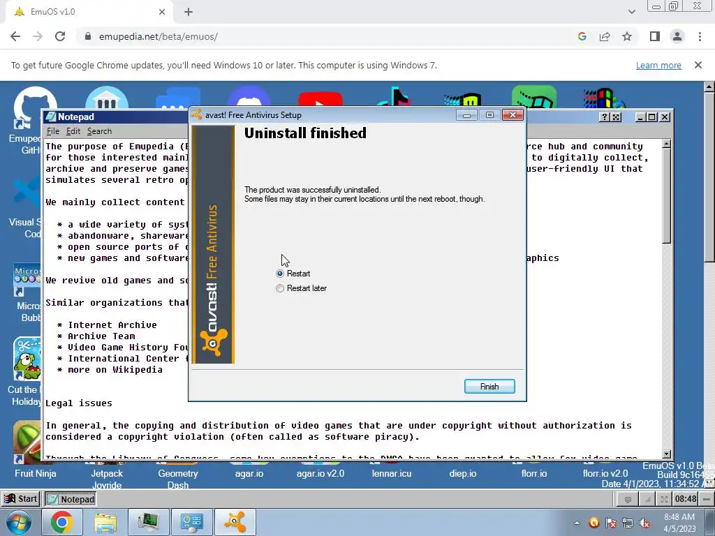Image resolution: width=715 pixels, height=536 pixels.
Task: Toggle the Chrome side panel
Action: click(x=655, y=36)
